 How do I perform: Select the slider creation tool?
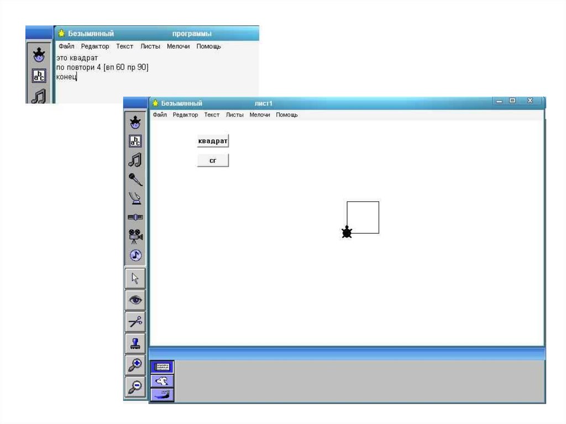coord(135,217)
